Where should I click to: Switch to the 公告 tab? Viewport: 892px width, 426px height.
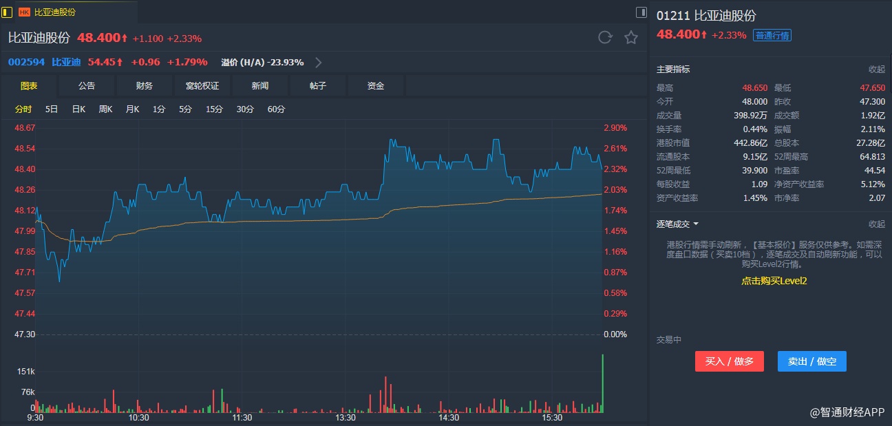(87, 86)
